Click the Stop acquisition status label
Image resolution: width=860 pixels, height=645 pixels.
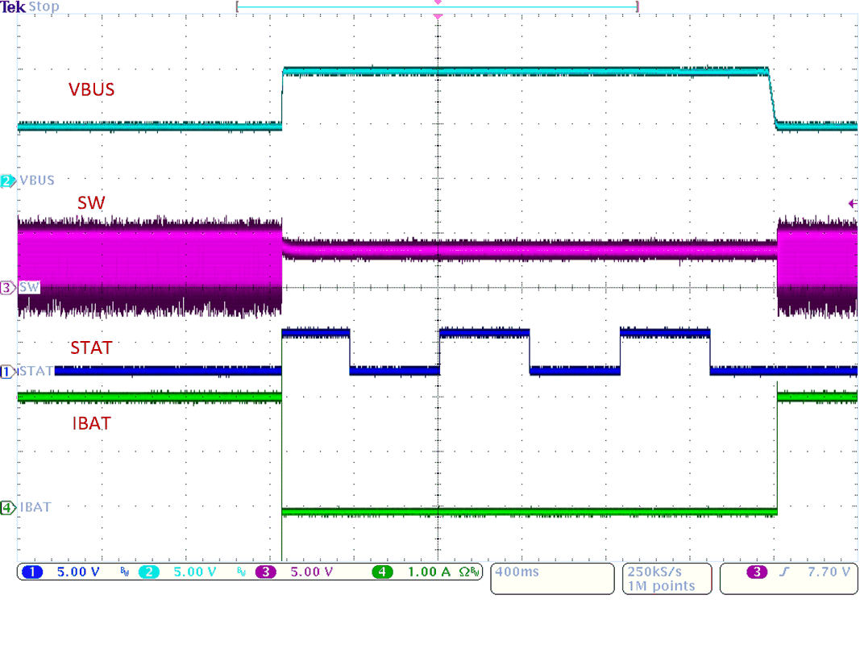point(42,6)
